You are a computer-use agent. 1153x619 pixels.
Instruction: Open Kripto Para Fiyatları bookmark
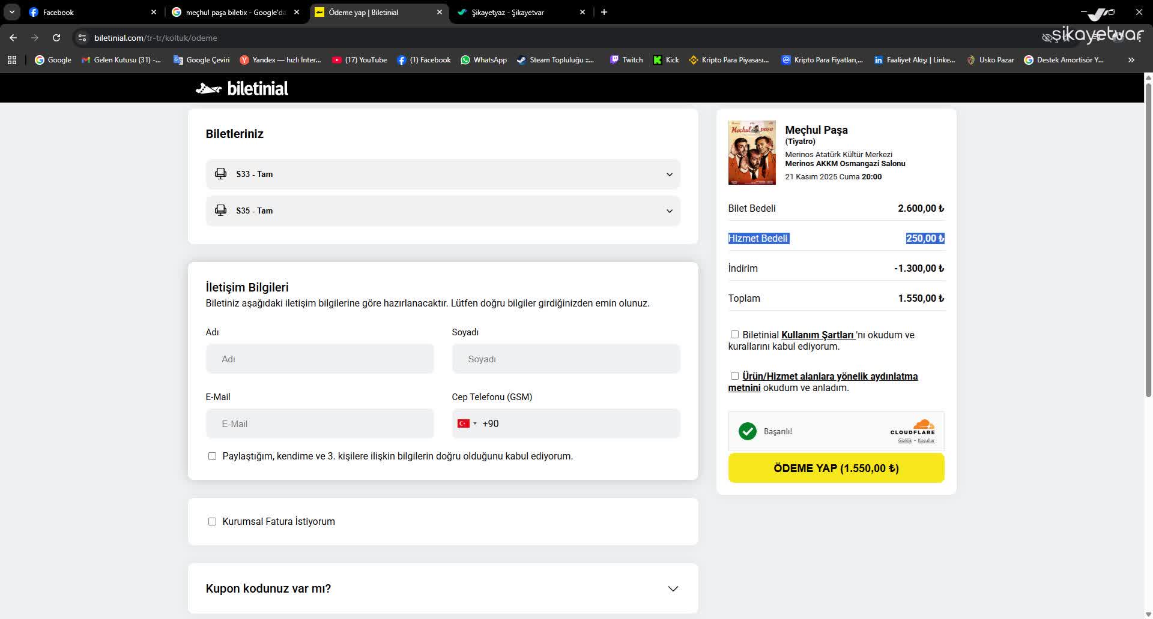tap(822, 60)
